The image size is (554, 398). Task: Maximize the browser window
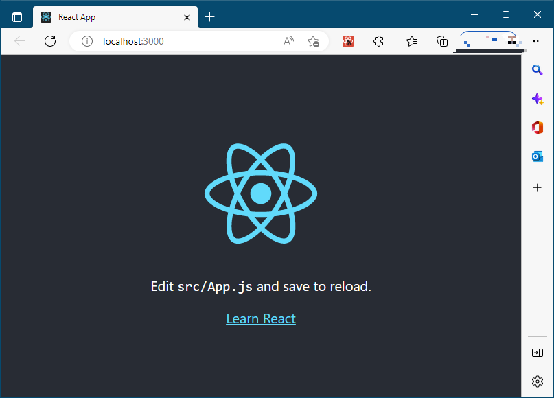[505, 14]
